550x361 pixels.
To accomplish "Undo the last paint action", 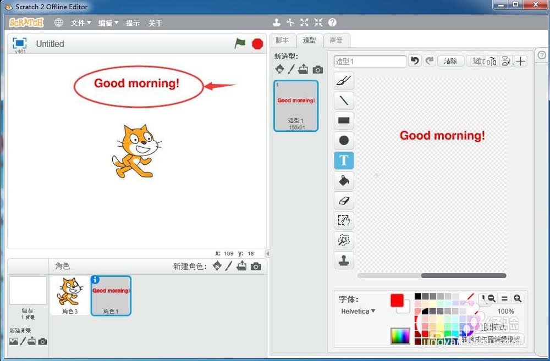I will coord(415,61).
